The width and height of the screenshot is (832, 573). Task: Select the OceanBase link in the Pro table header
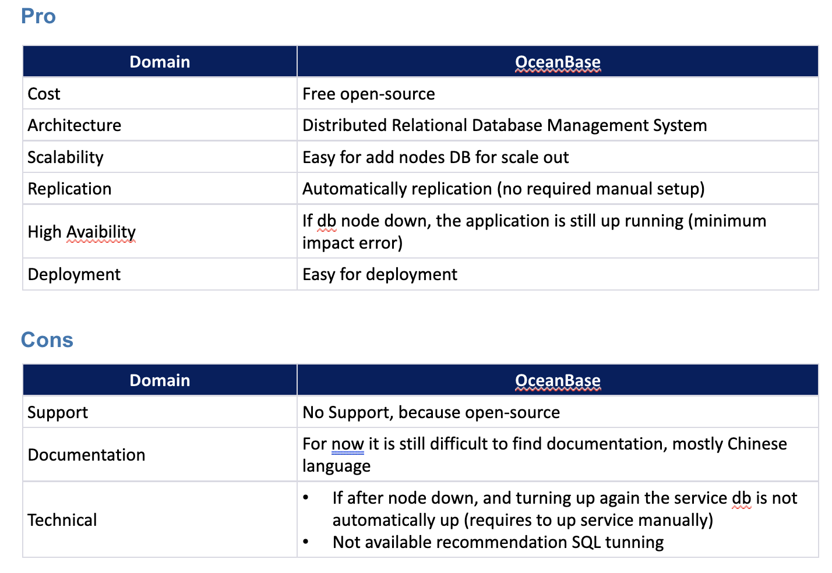(557, 61)
